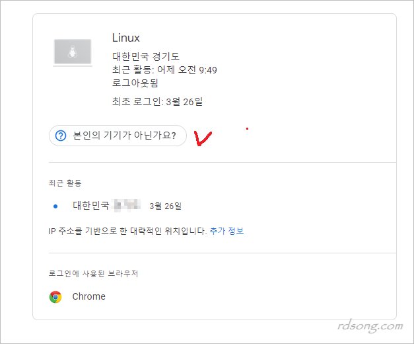Click the Linux laptop device icon
Viewport: 414px width, 344px height.
(x=73, y=52)
